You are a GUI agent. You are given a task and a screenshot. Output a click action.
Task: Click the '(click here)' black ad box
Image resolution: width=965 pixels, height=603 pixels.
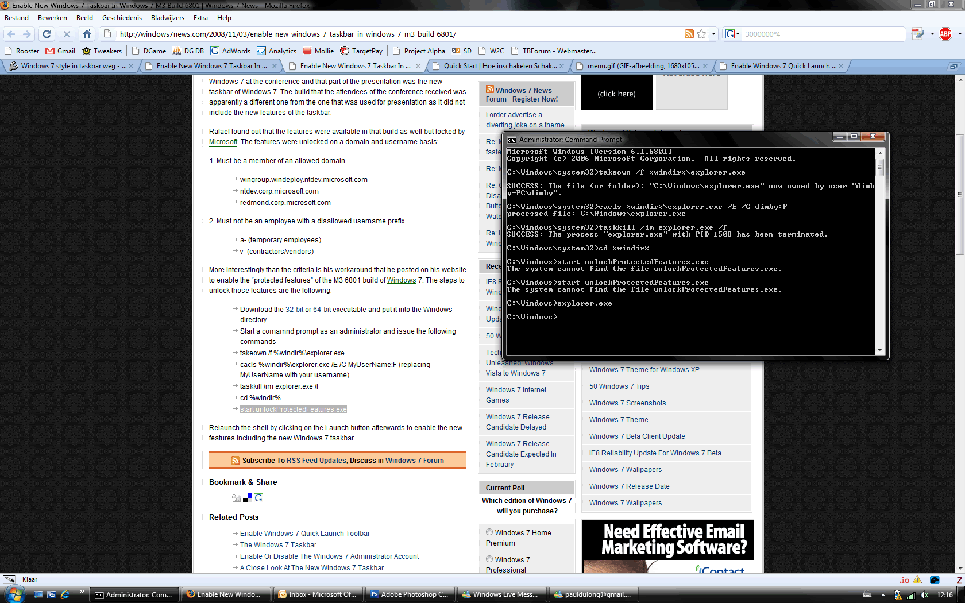617,94
